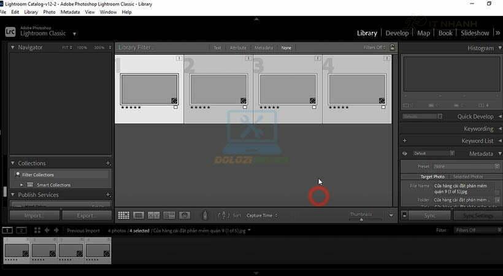Expand the Smart Collections tree item
Viewport: 503px width, 276px height.
(22, 185)
